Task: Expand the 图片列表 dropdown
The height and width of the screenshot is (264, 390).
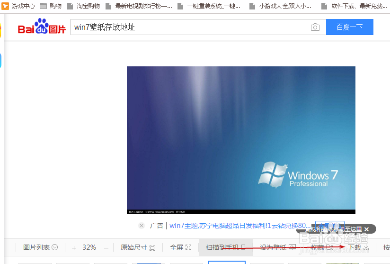Action: coord(40,247)
